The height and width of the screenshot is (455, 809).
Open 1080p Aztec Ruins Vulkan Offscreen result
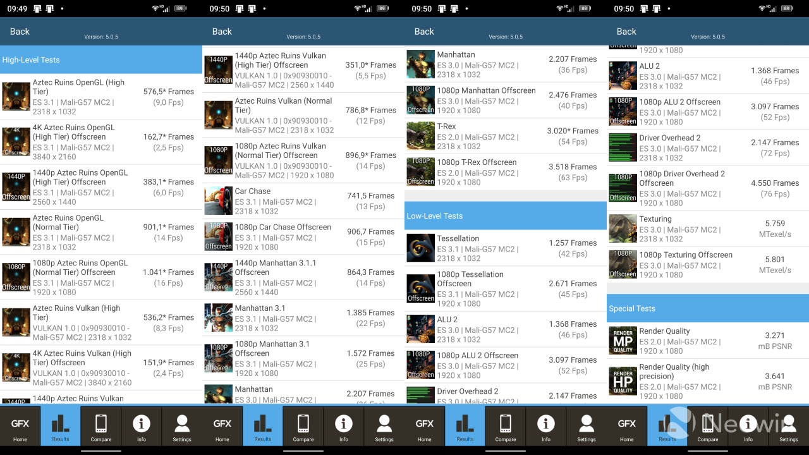pyautogui.click(x=303, y=161)
